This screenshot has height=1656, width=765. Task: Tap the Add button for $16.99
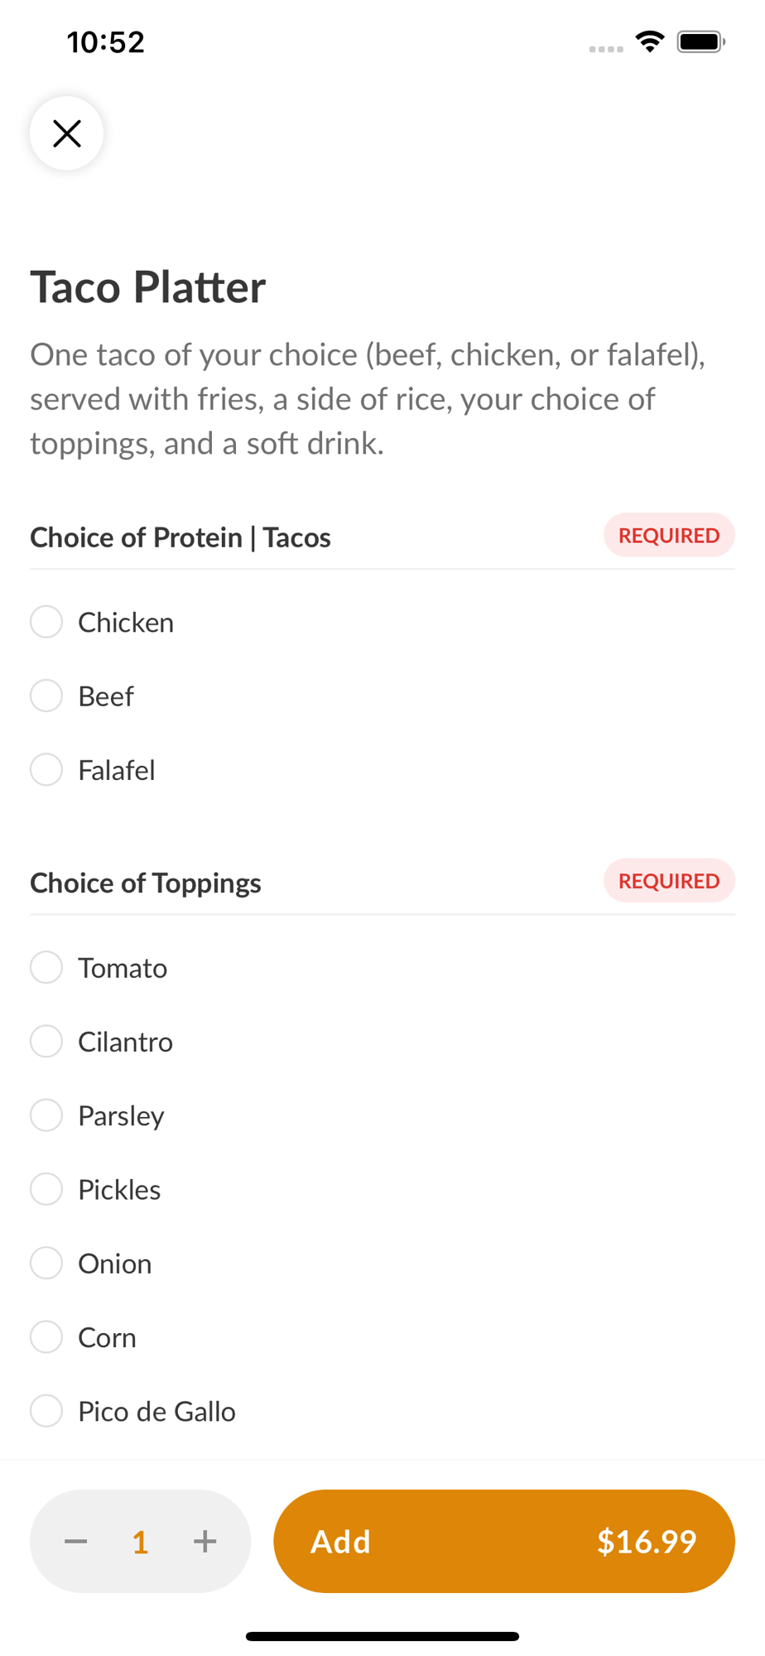tap(503, 1541)
